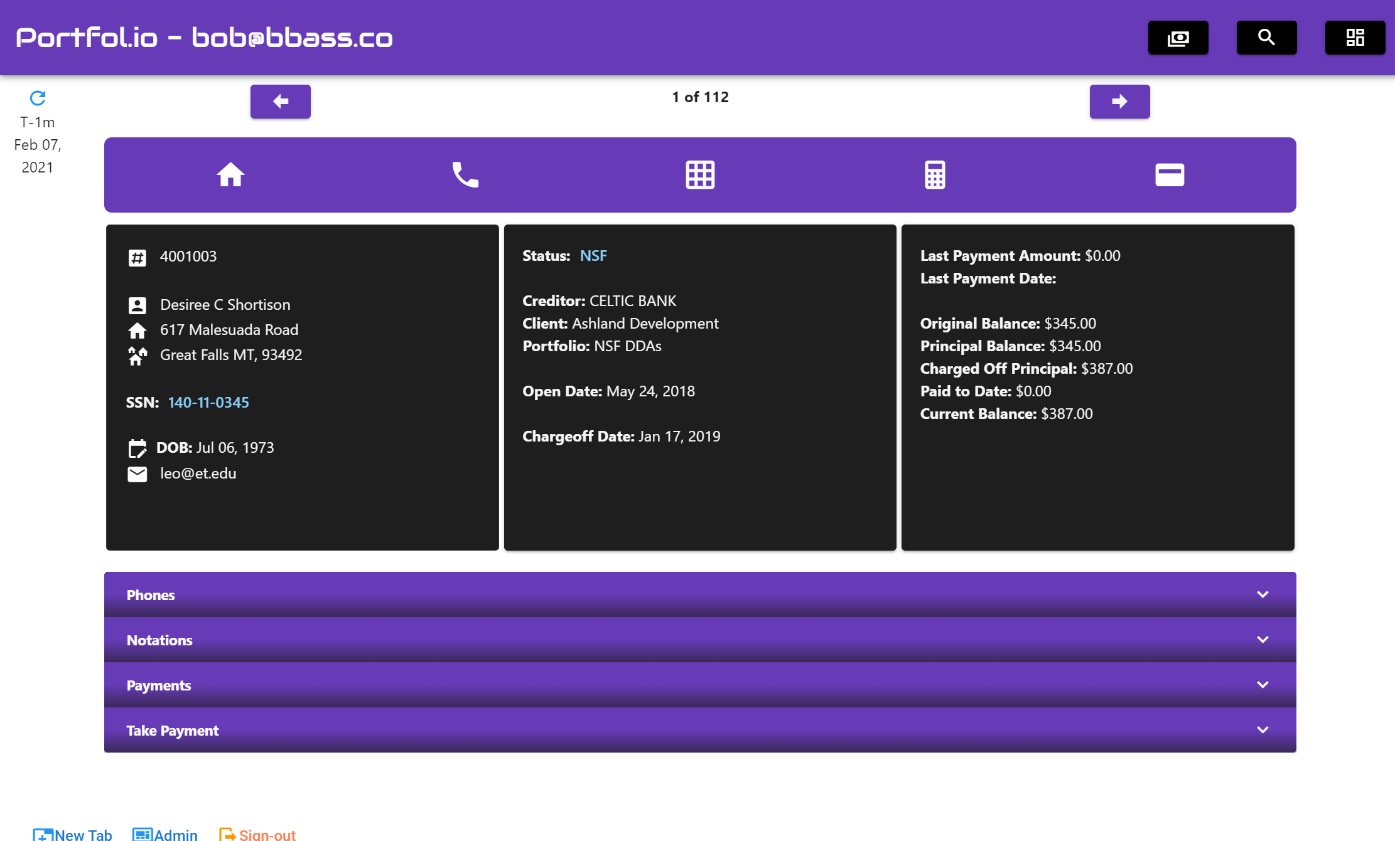
Task: Open the calculator tab icon
Action: (935, 175)
